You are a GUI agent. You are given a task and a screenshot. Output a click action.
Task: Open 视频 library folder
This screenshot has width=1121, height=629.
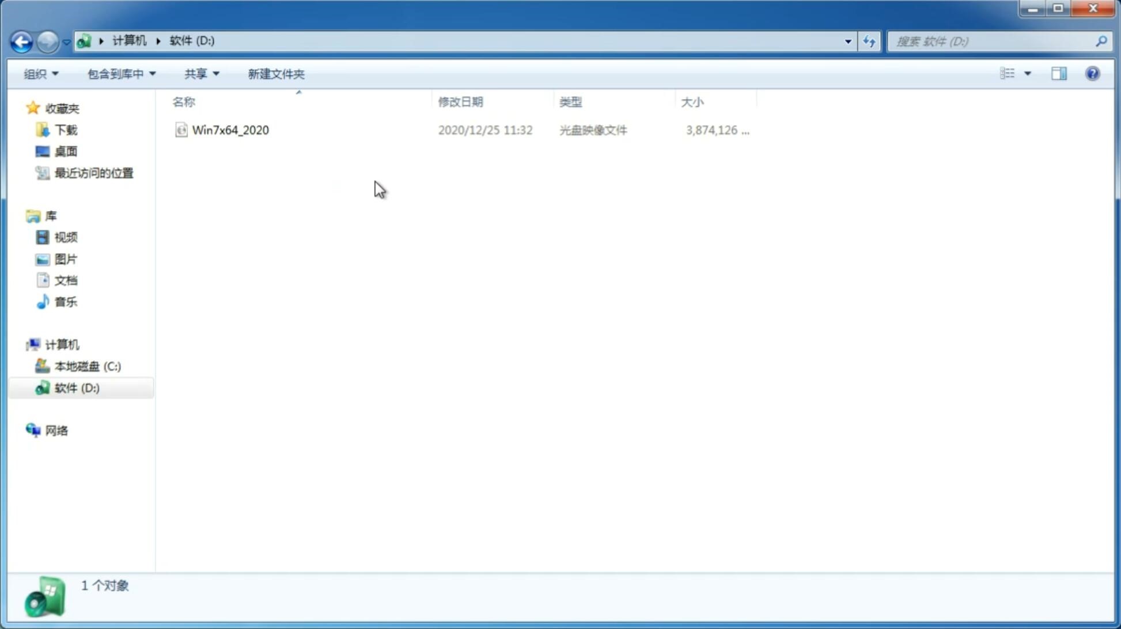point(65,237)
